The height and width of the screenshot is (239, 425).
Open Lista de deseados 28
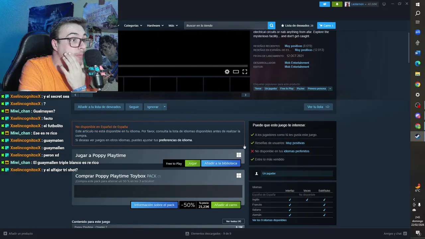click(297, 26)
